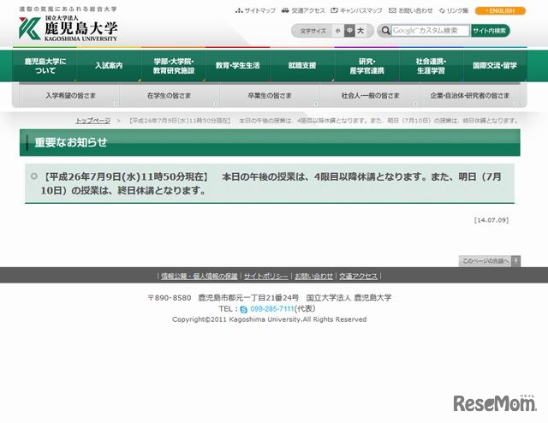Click the envelope icon for お問い合わせ
The width and height of the screenshot is (548, 423).
(x=392, y=10)
